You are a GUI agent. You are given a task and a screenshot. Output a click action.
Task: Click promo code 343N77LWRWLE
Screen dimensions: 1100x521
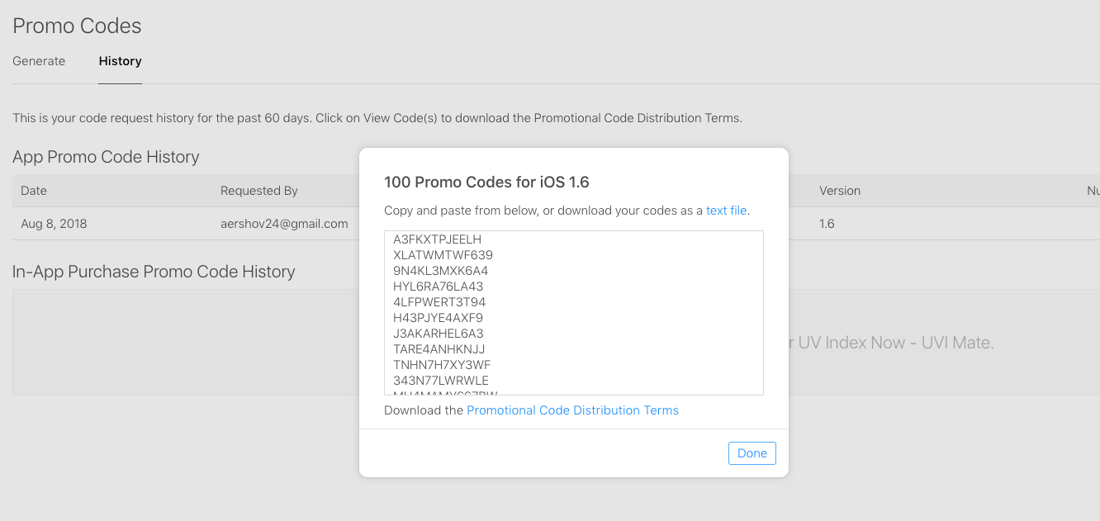(x=441, y=381)
